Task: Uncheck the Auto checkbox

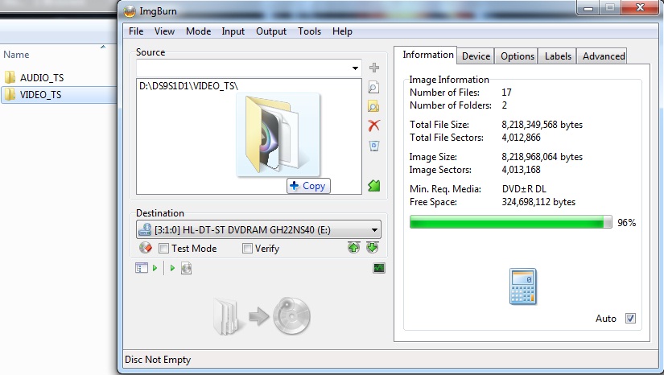Action: coord(630,319)
